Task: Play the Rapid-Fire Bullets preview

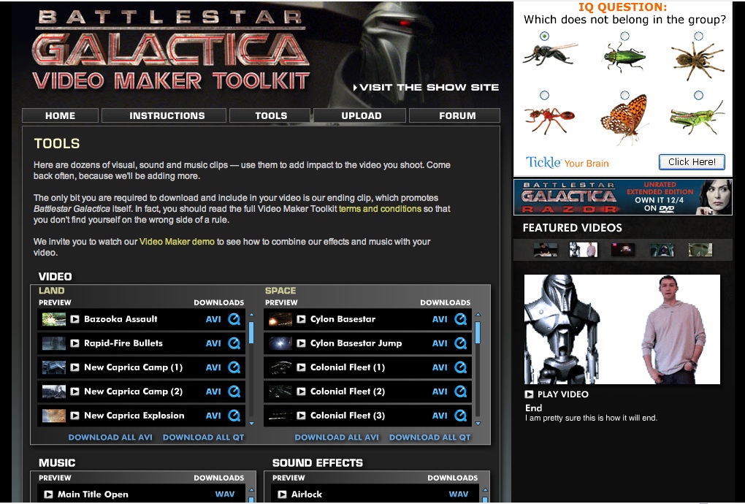Action: [74, 343]
